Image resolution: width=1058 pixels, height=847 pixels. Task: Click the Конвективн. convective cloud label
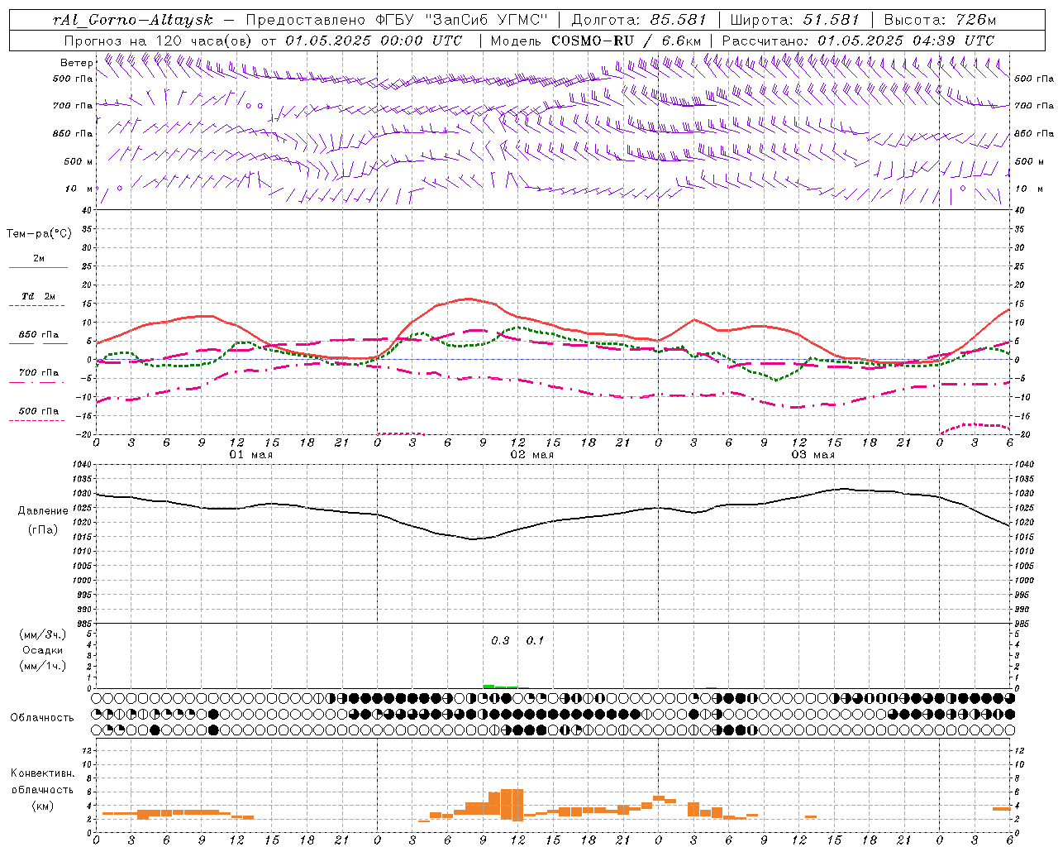pyautogui.click(x=42, y=773)
